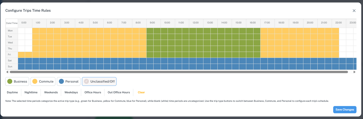Apply the Weekdays preset
This screenshot has height=119, width=363.
(x=71, y=92)
